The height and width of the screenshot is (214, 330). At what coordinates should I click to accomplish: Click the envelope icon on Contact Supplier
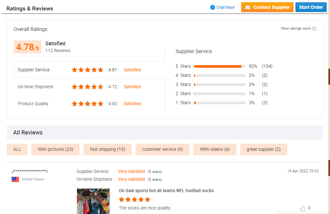pos(247,7)
